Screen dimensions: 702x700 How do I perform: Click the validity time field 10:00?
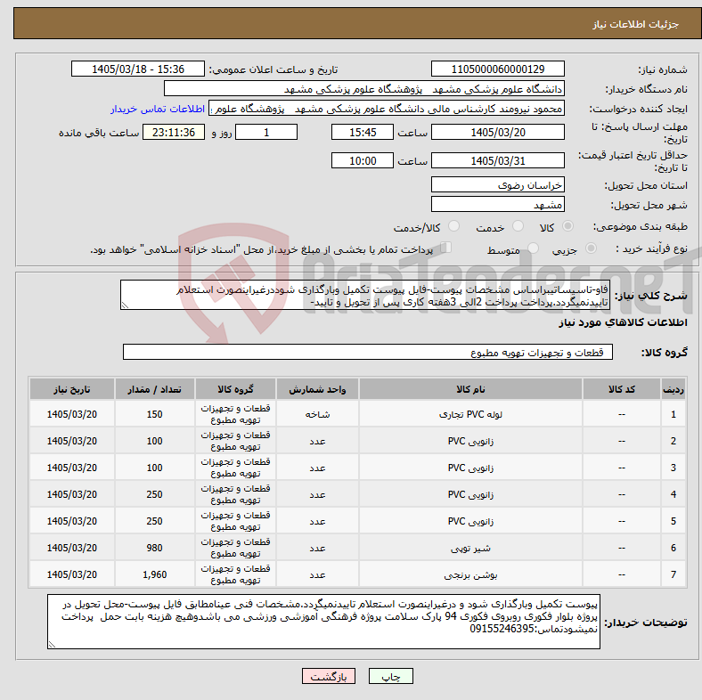click(363, 160)
